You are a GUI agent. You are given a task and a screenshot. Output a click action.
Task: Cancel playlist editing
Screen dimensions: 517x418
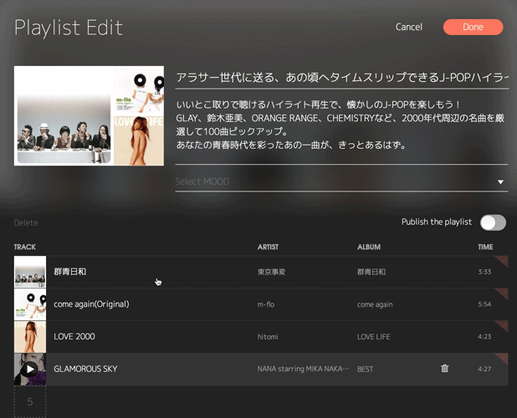click(x=409, y=27)
